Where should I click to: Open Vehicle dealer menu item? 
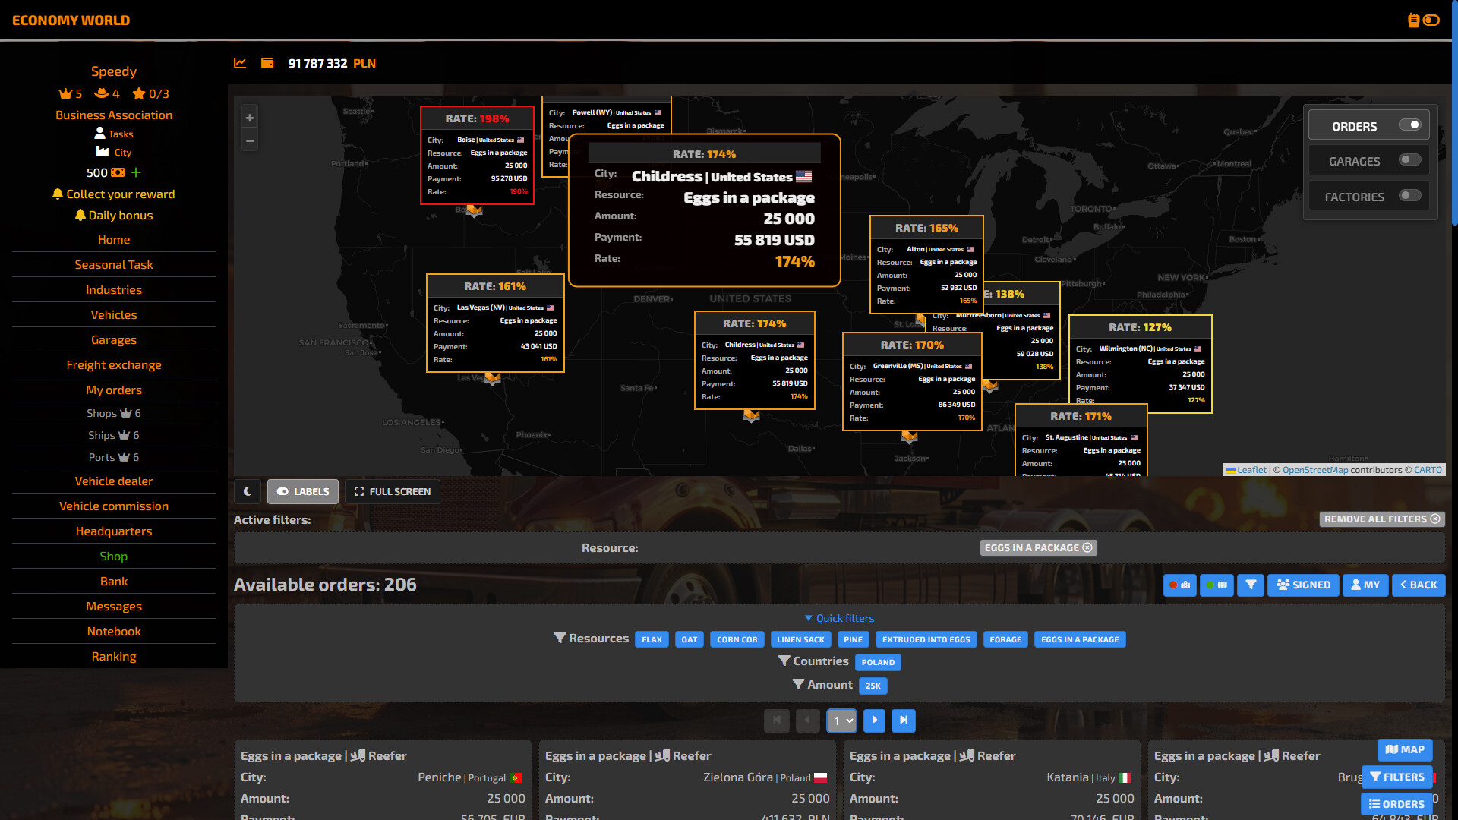(x=114, y=481)
